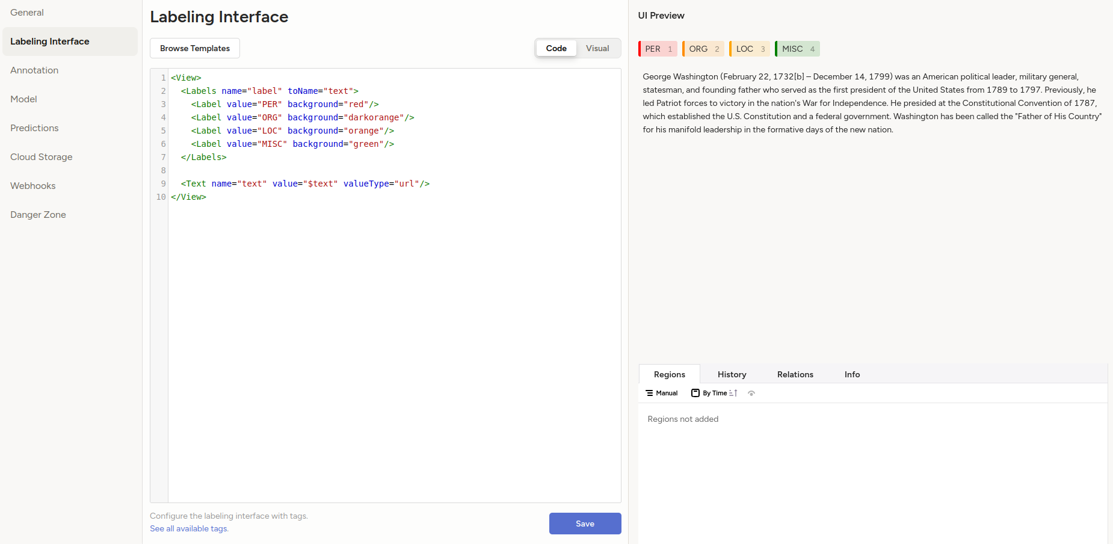Screen dimensions: 1113x544
Task: Click inside the XML code editor area
Action: pos(394,331)
